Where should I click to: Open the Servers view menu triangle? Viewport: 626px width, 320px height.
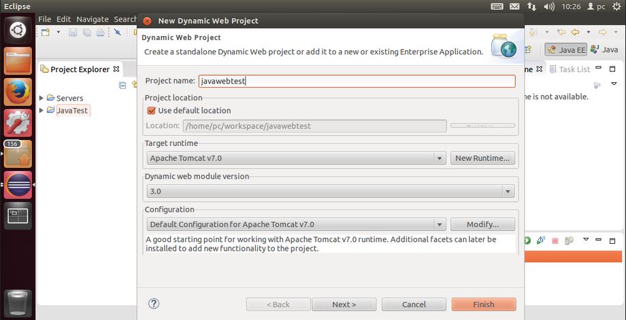click(x=586, y=240)
